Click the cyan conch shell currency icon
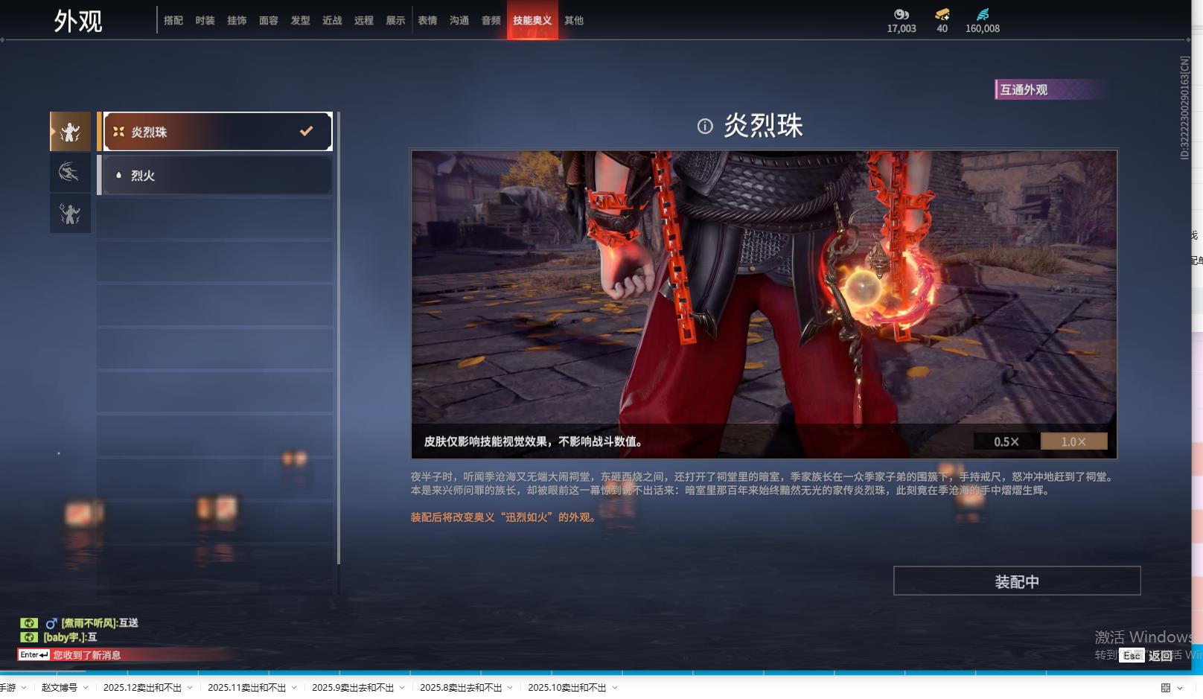The image size is (1203, 699). point(983,14)
